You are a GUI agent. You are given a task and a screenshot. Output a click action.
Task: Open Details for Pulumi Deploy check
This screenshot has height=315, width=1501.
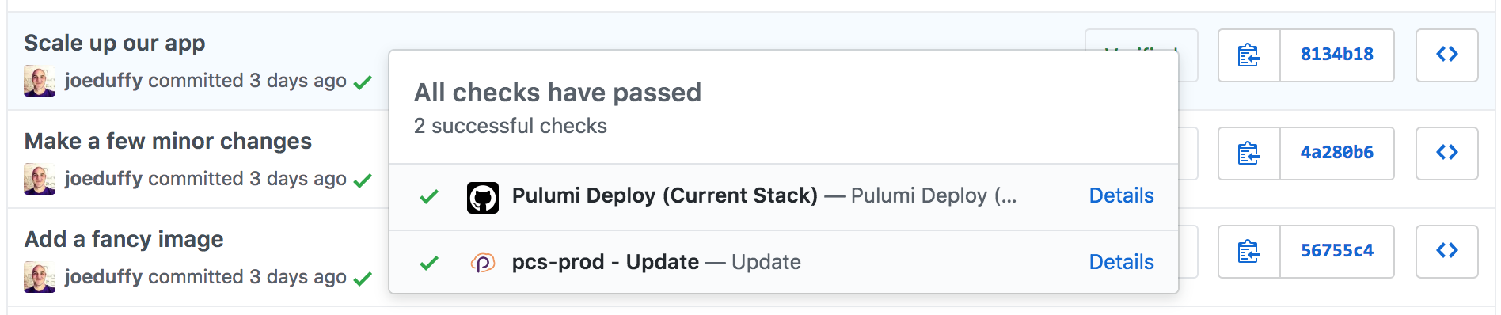[1121, 195]
